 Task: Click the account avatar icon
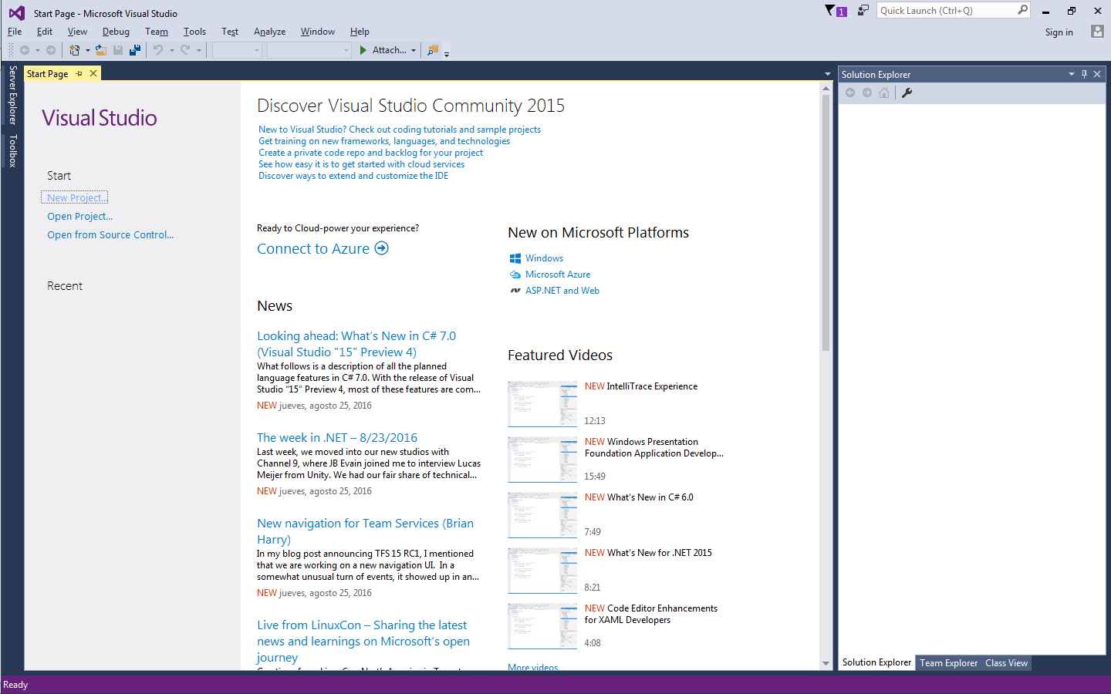pyautogui.click(x=1097, y=31)
